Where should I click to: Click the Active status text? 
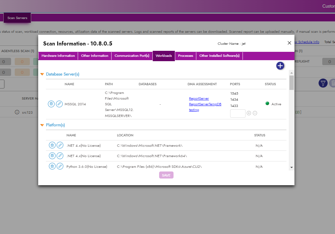coord(276,104)
